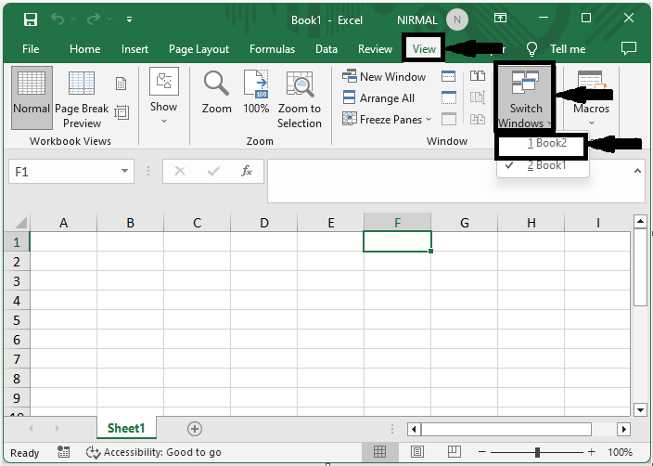Switch to Page Layout view icon
The width and height of the screenshot is (653, 466).
[x=121, y=84]
